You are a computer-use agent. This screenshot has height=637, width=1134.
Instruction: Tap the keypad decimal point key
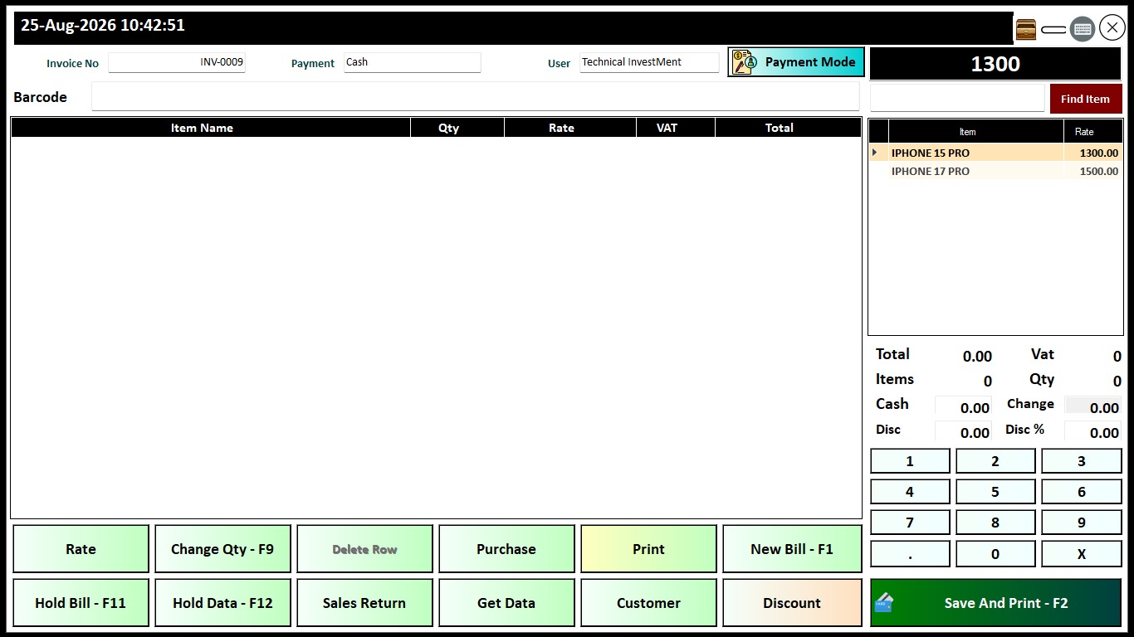tap(910, 554)
